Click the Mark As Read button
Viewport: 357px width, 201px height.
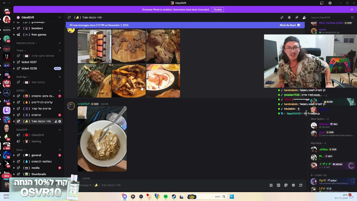point(290,25)
